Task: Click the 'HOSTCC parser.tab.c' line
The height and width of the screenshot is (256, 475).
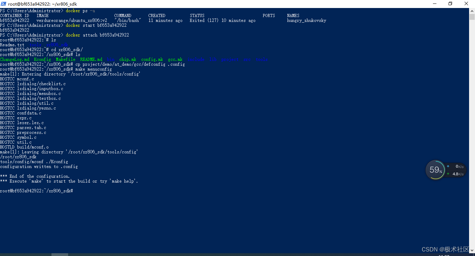Action: pyautogui.click(x=23, y=128)
